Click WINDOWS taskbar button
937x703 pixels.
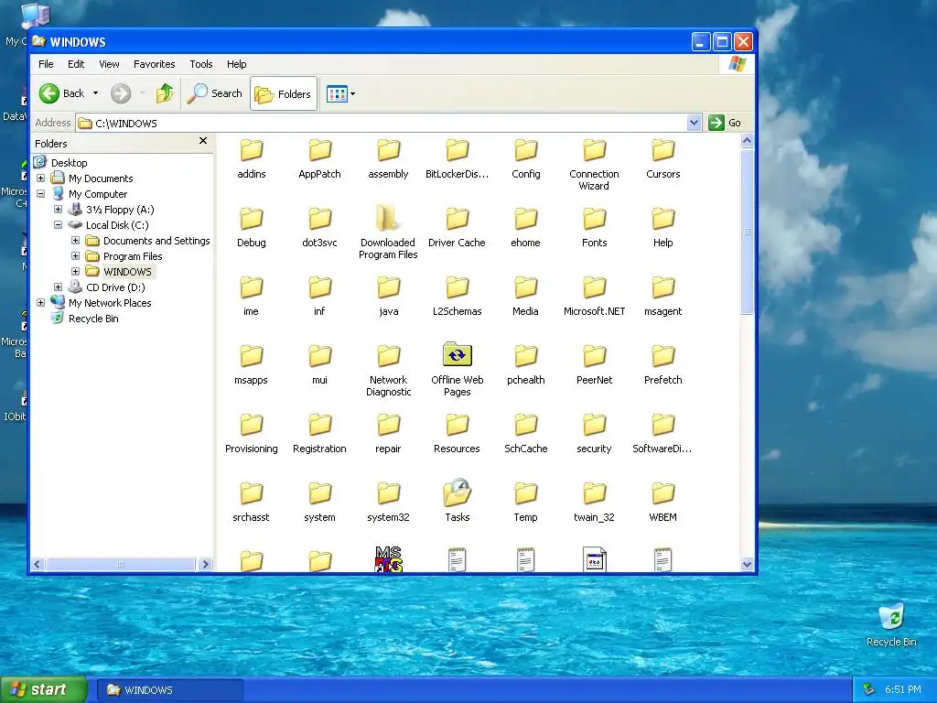pyautogui.click(x=169, y=690)
